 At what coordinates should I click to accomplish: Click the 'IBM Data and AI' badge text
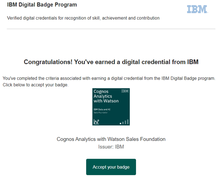[102, 109]
